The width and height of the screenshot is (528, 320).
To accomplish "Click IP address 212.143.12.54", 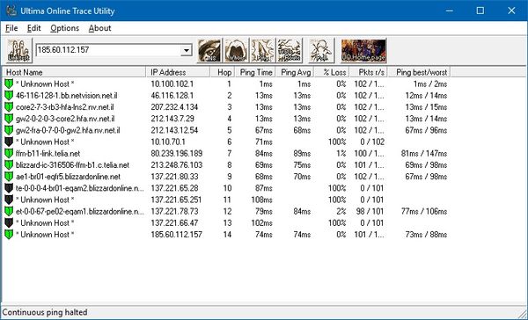I will pos(174,130).
